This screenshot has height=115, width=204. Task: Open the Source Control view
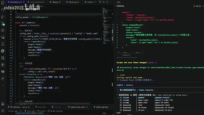3,23
